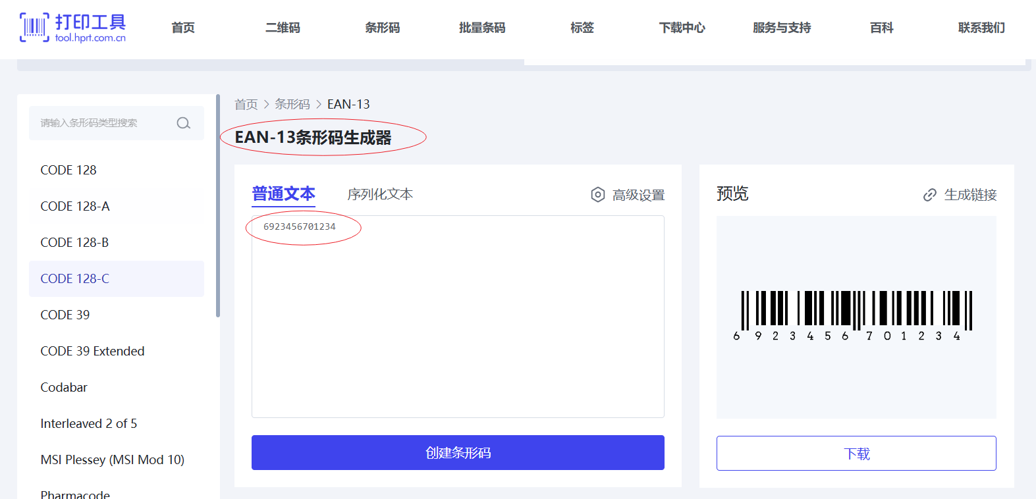Click the search magnifier icon in sidebar
The image size is (1036, 499).
184,123
